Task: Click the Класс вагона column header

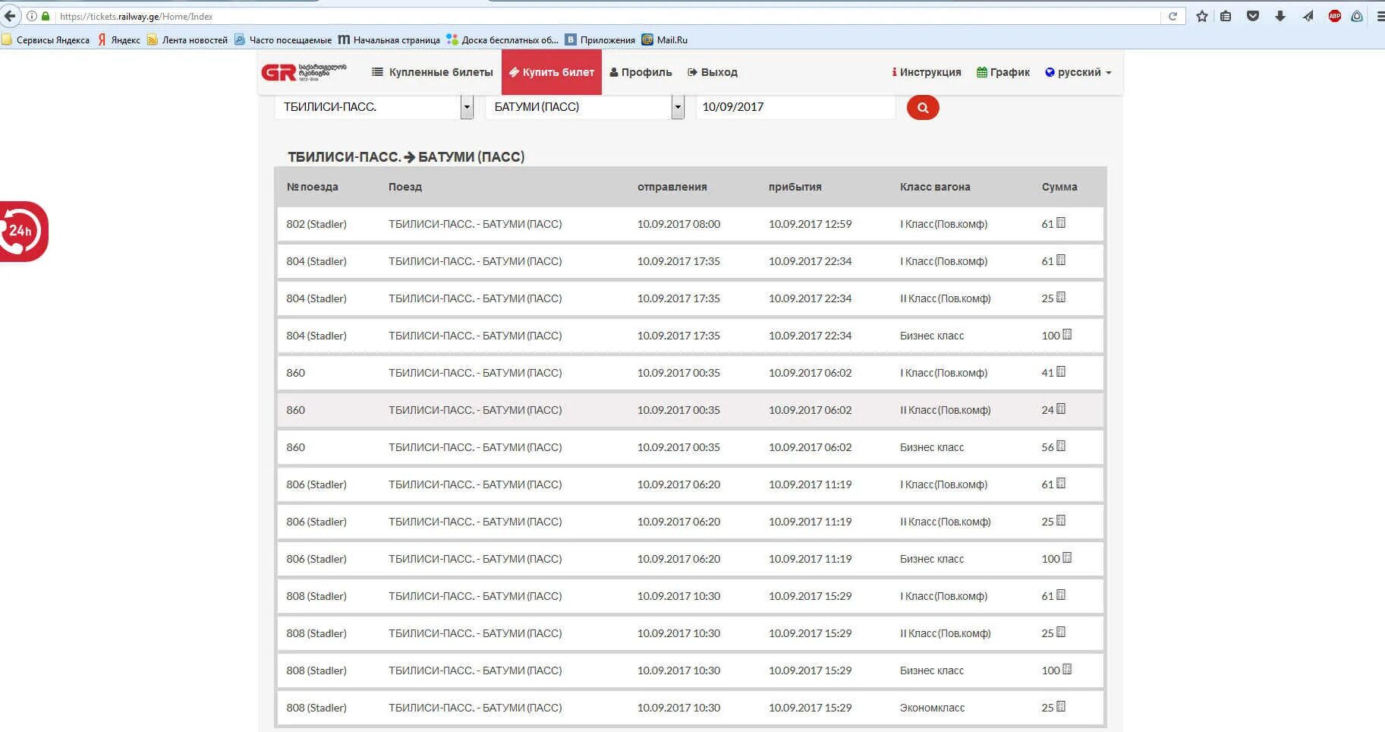Action: (x=935, y=187)
